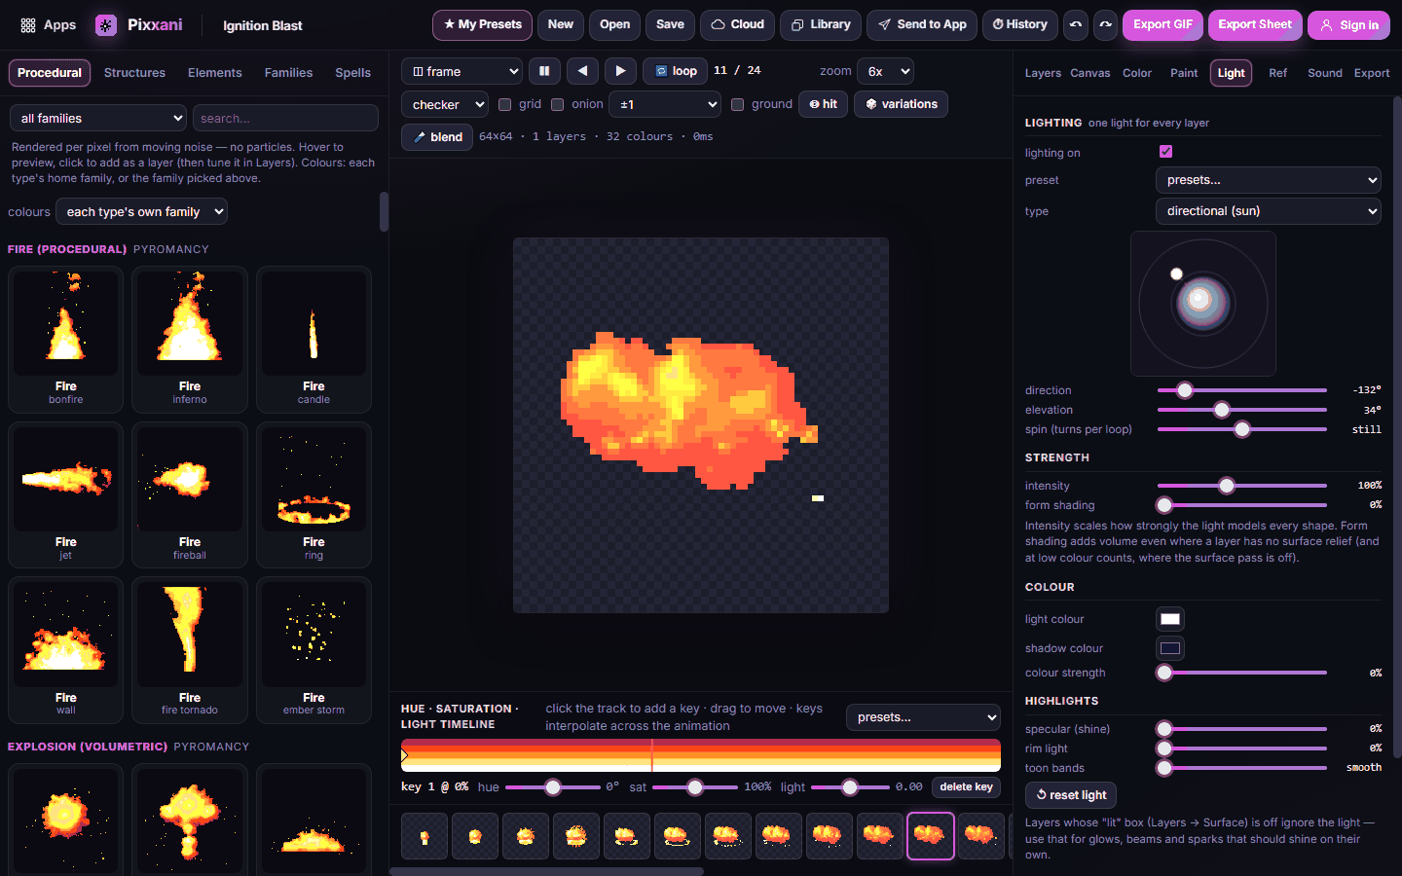Toggle the hit preview button

[x=823, y=104]
